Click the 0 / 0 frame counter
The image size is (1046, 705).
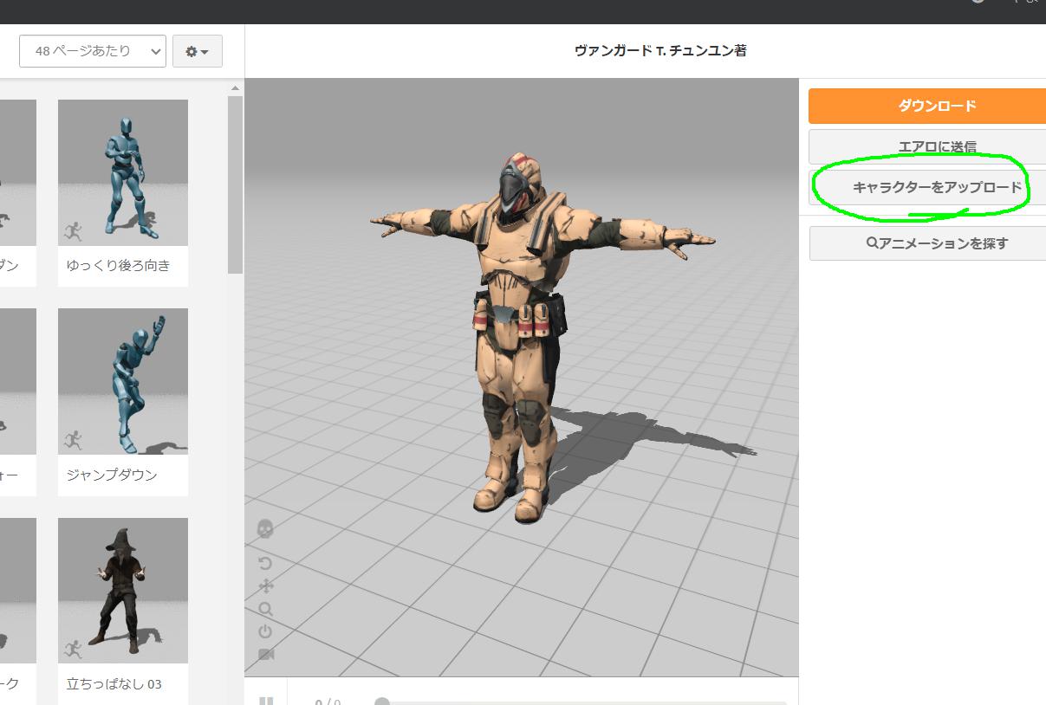tap(328, 702)
